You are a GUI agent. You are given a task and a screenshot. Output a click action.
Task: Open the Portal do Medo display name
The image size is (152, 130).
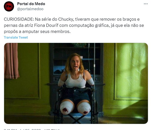pyautogui.click(x=31, y=4)
